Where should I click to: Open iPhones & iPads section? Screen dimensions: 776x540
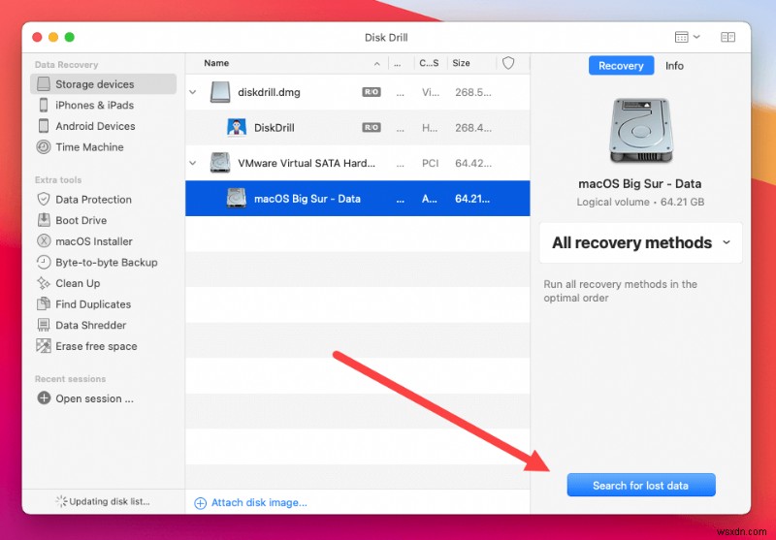coord(94,105)
